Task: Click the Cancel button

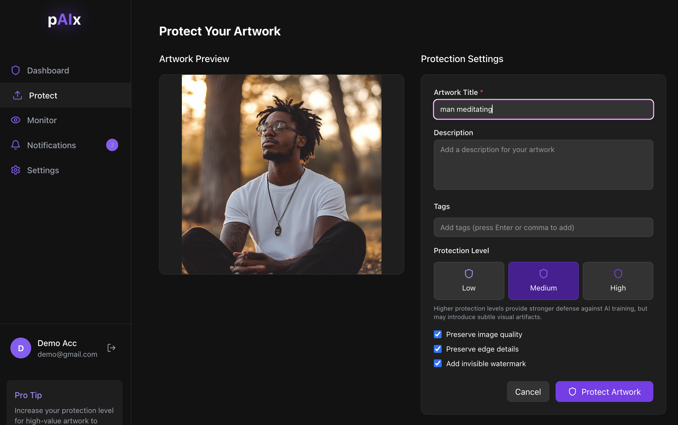Action: point(528,392)
